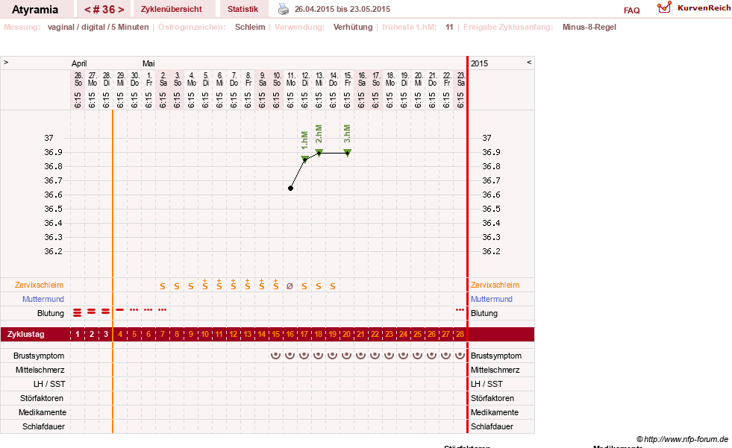Click the left Mittelschmerz row label
This screenshot has height=448, width=732.
click(x=40, y=370)
